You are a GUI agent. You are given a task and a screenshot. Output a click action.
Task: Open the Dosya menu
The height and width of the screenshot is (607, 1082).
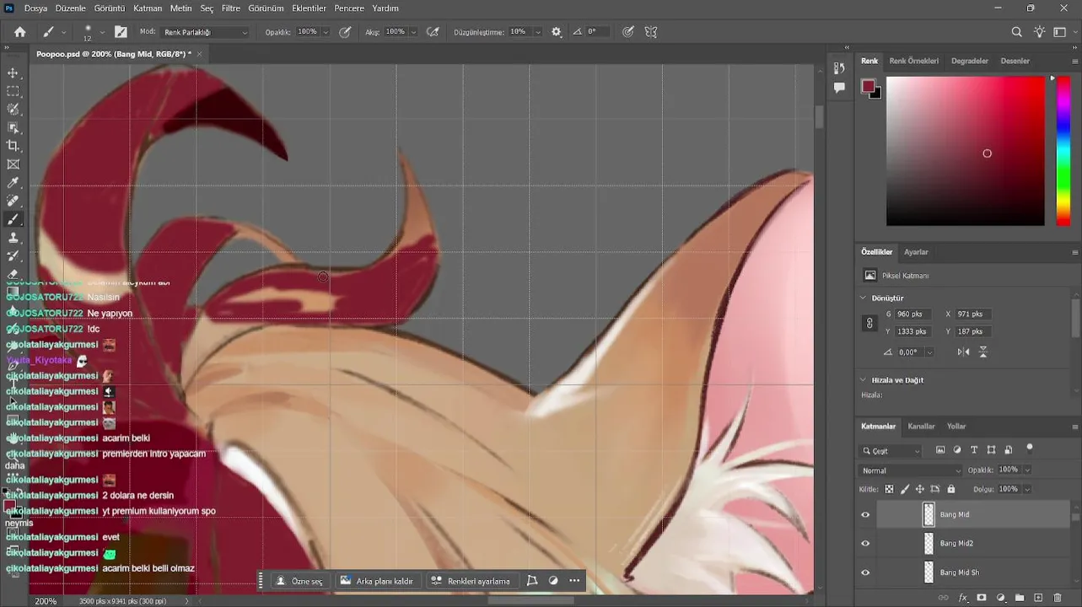click(x=35, y=8)
